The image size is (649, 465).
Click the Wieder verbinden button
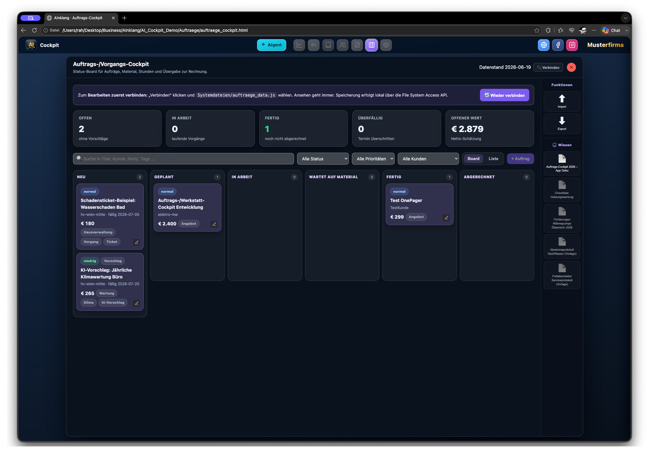504,95
